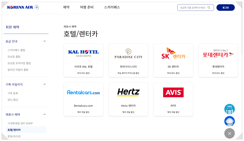
Task: Click 롯데렌터카 card title text
Action: pos(218,67)
